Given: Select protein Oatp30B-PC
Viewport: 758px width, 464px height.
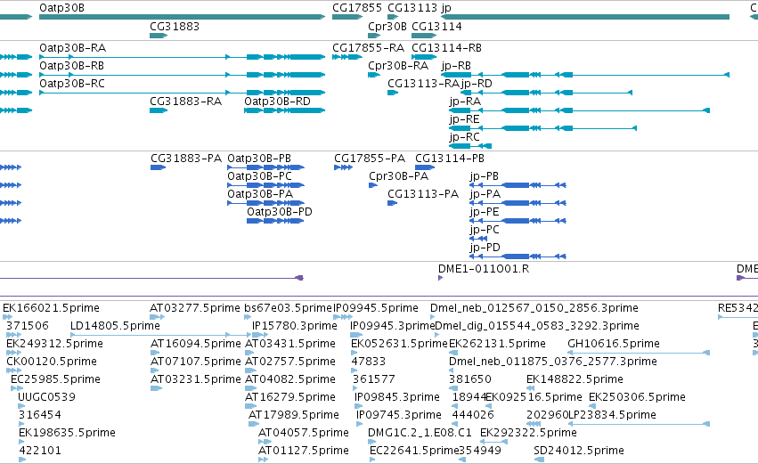Looking at the screenshot, I should click(266, 185).
